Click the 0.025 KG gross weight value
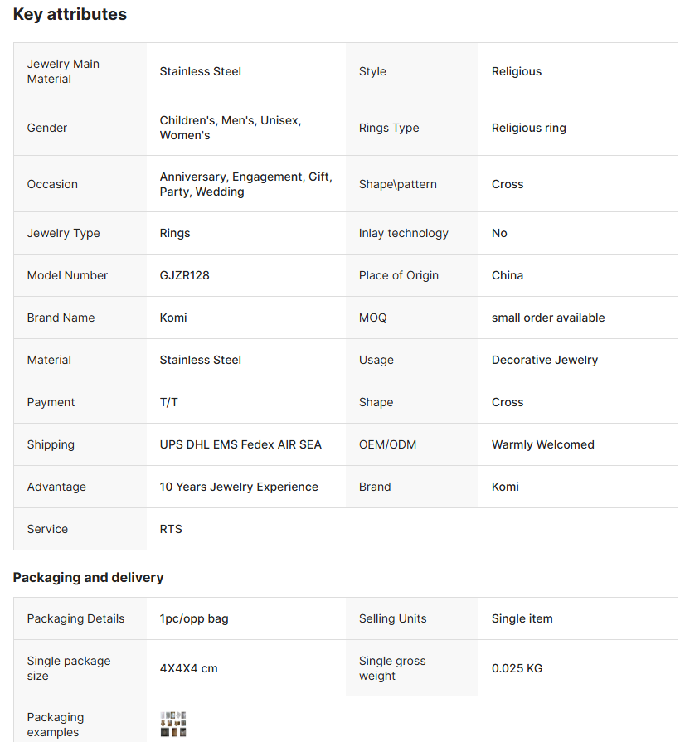680x742 pixels. coord(517,668)
